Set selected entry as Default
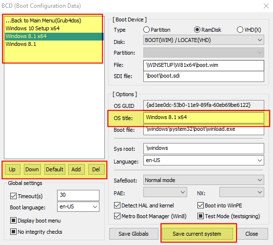The height and width of the screenshot is (245, 273). pos(55,169)
